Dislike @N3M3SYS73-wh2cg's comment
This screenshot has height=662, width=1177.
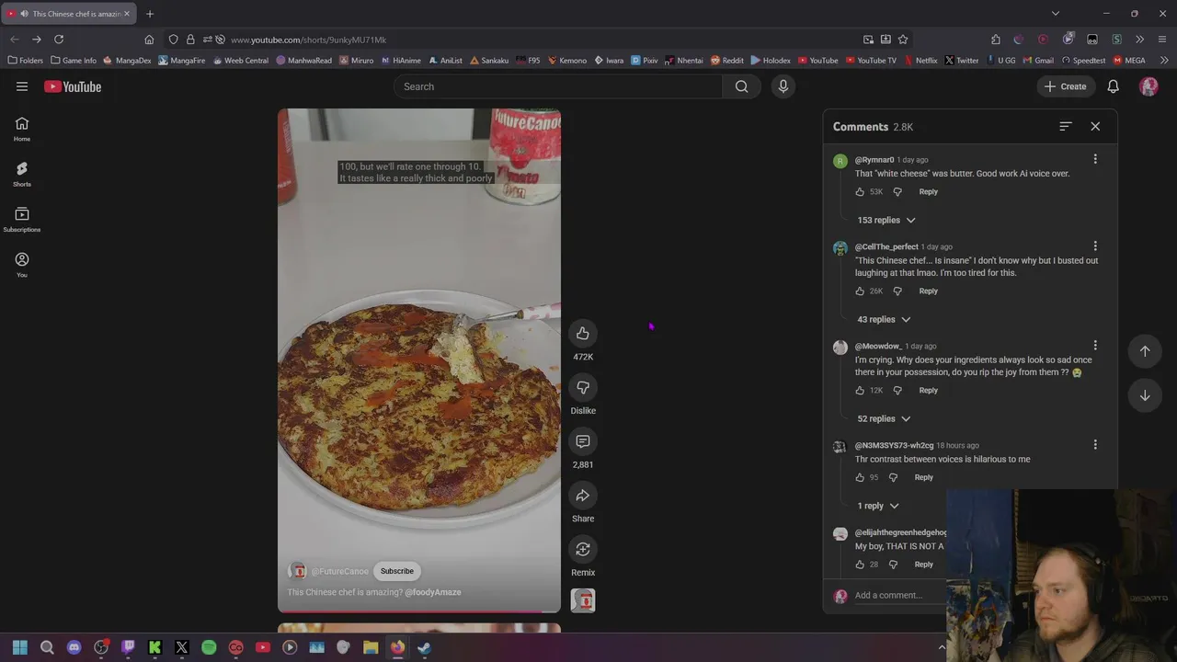pos(893,477)
